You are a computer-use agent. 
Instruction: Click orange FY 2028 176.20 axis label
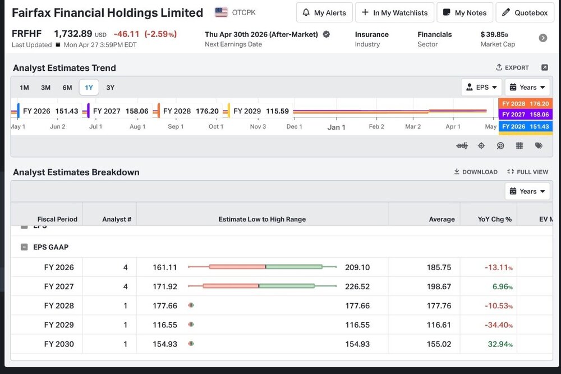(x=526, y=103)
